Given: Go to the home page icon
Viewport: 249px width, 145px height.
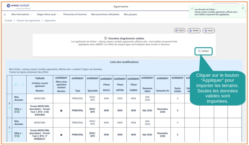Looking at the screenshot, I should coord(5,15).
